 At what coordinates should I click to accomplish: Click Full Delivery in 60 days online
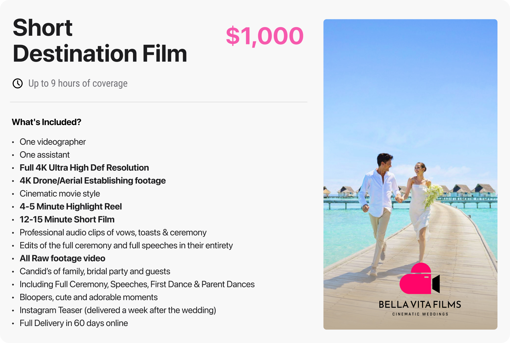click(x=74, y=323)
